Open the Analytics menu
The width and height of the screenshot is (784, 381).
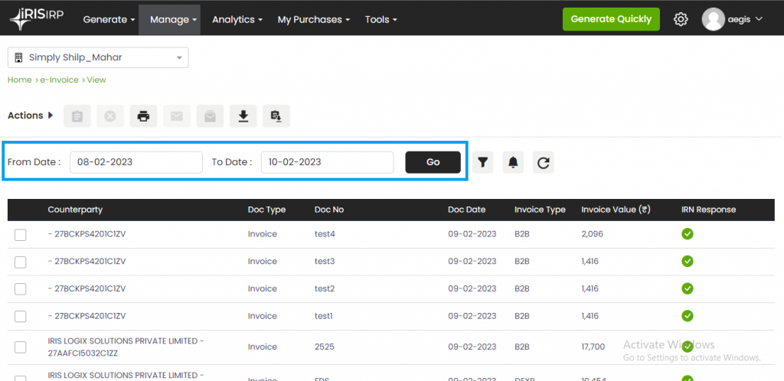click(237, 19)
